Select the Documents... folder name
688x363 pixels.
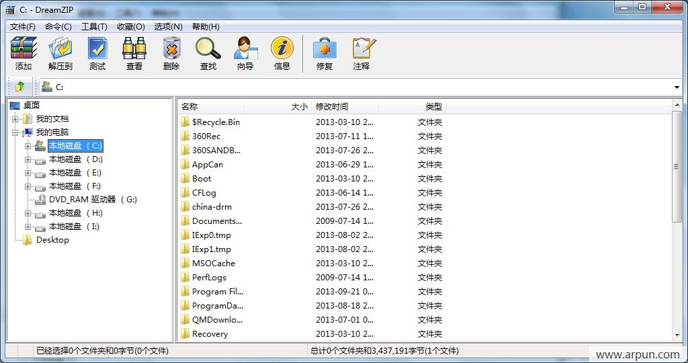click(x=217, y=220)
